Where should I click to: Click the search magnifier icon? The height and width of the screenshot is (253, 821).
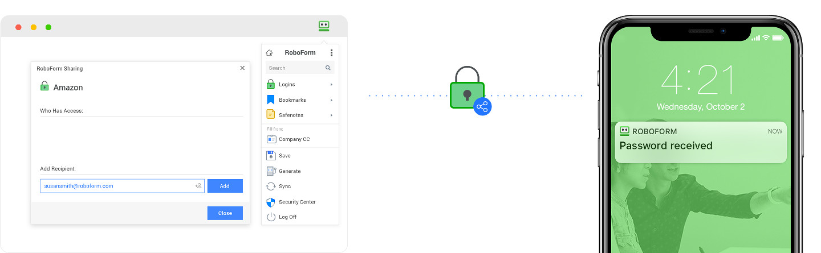(328, 68)
